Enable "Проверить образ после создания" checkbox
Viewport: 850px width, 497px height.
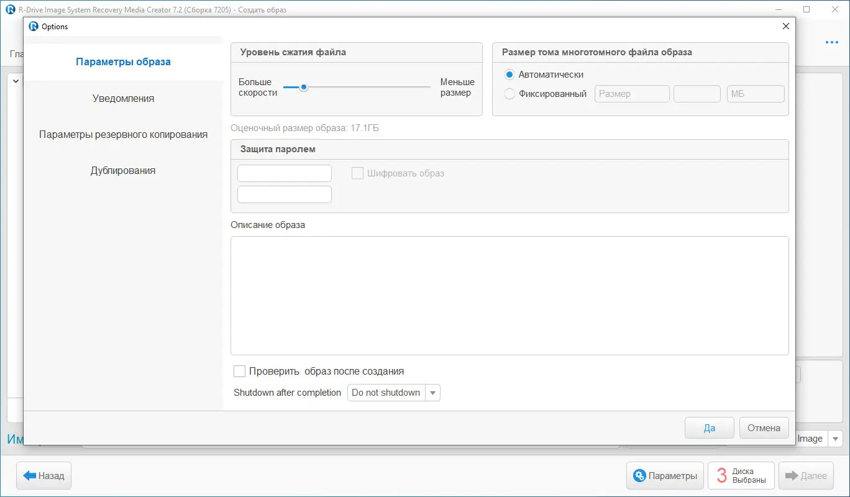pos(239,371)
